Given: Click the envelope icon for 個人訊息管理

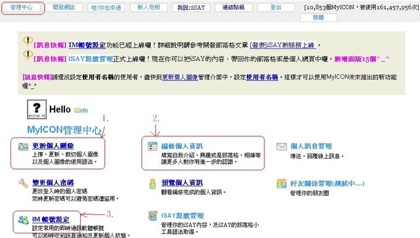Looking at the screenshot, I should 282,147.
